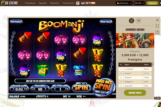
Task: Click the Summer Safari banner image
Action: [x=135, y=41]
